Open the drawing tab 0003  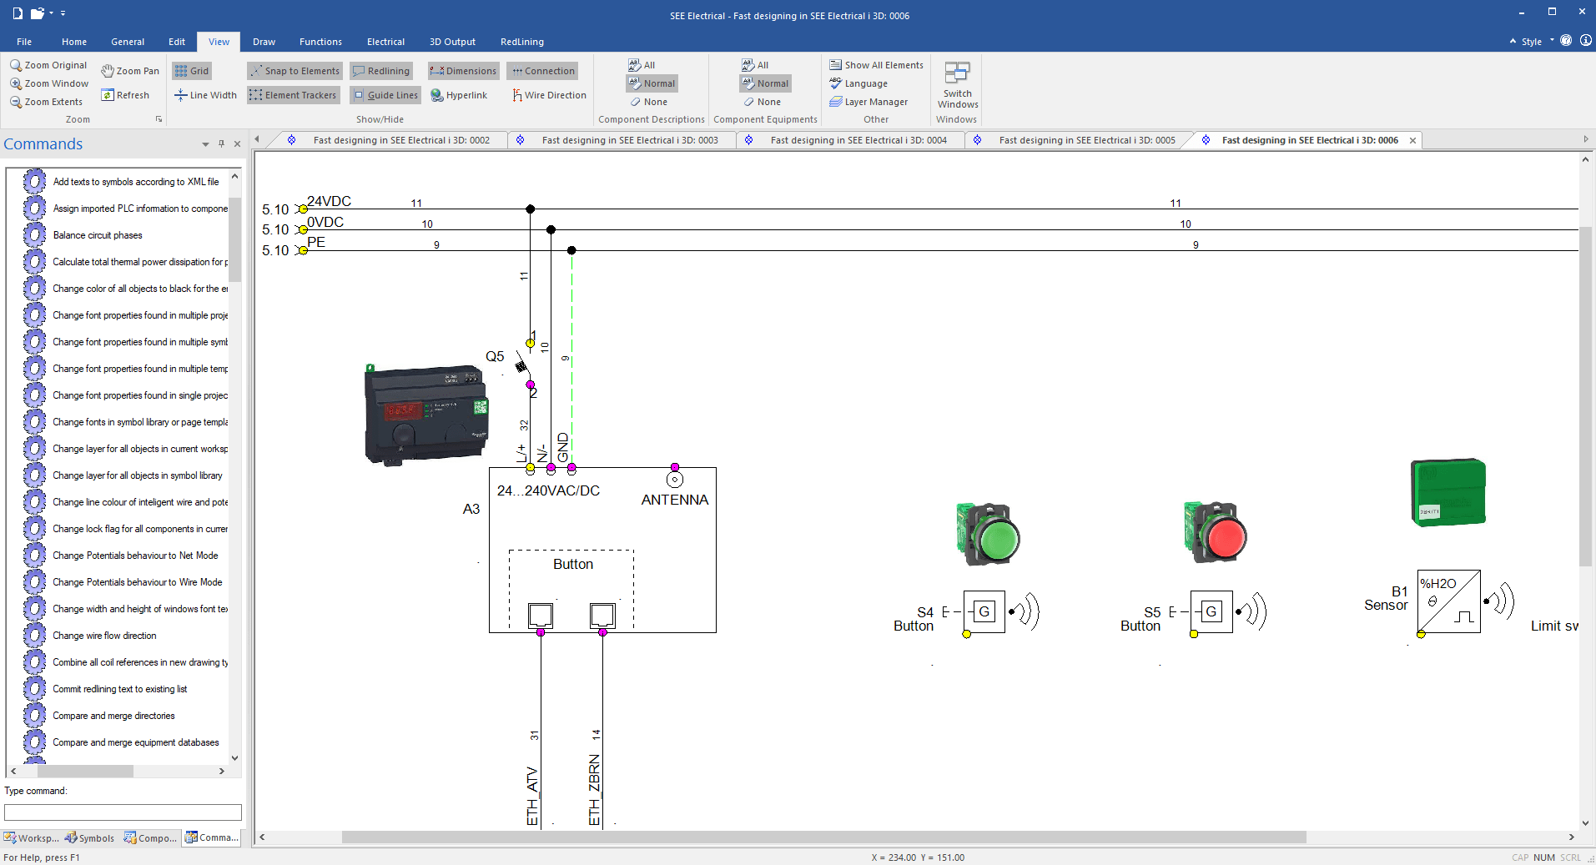(x=630, y=139)
